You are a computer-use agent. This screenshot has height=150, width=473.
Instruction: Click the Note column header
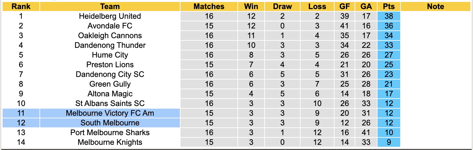(435, 6)
